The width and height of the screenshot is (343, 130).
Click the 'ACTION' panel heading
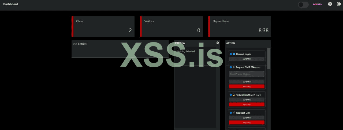pyautogui.click(x=231, y=43)
